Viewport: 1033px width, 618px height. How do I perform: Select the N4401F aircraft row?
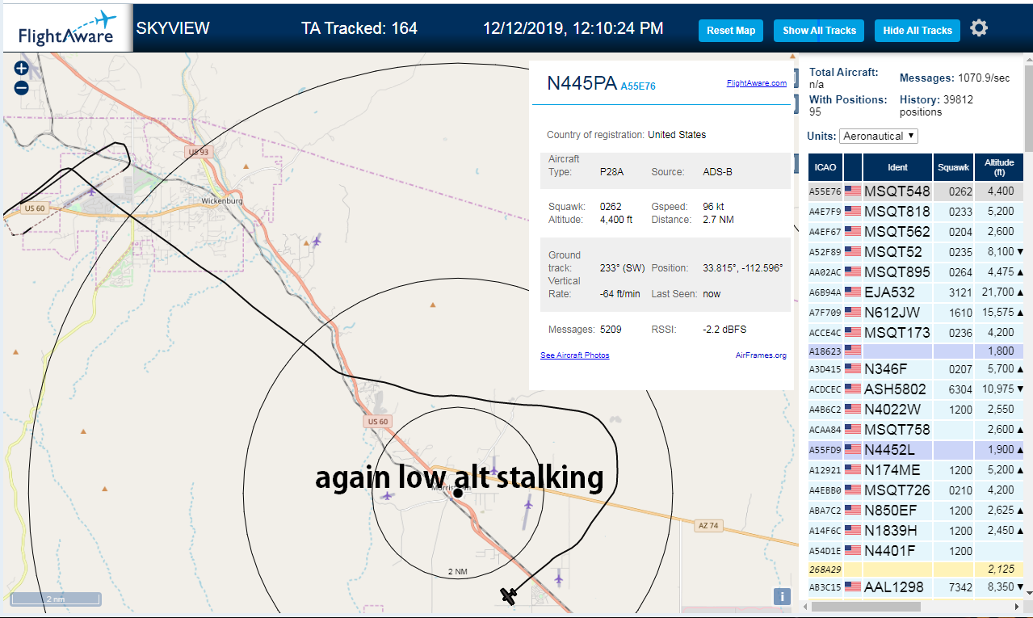click(x=916, y=551)
